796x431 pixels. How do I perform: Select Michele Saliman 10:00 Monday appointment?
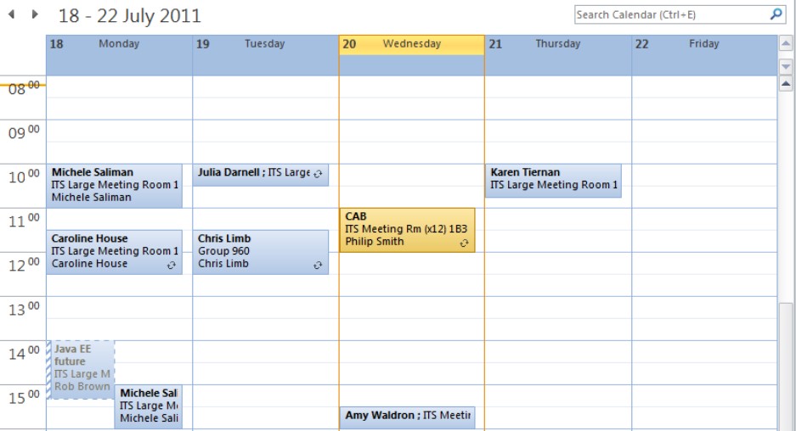point(114,186)
